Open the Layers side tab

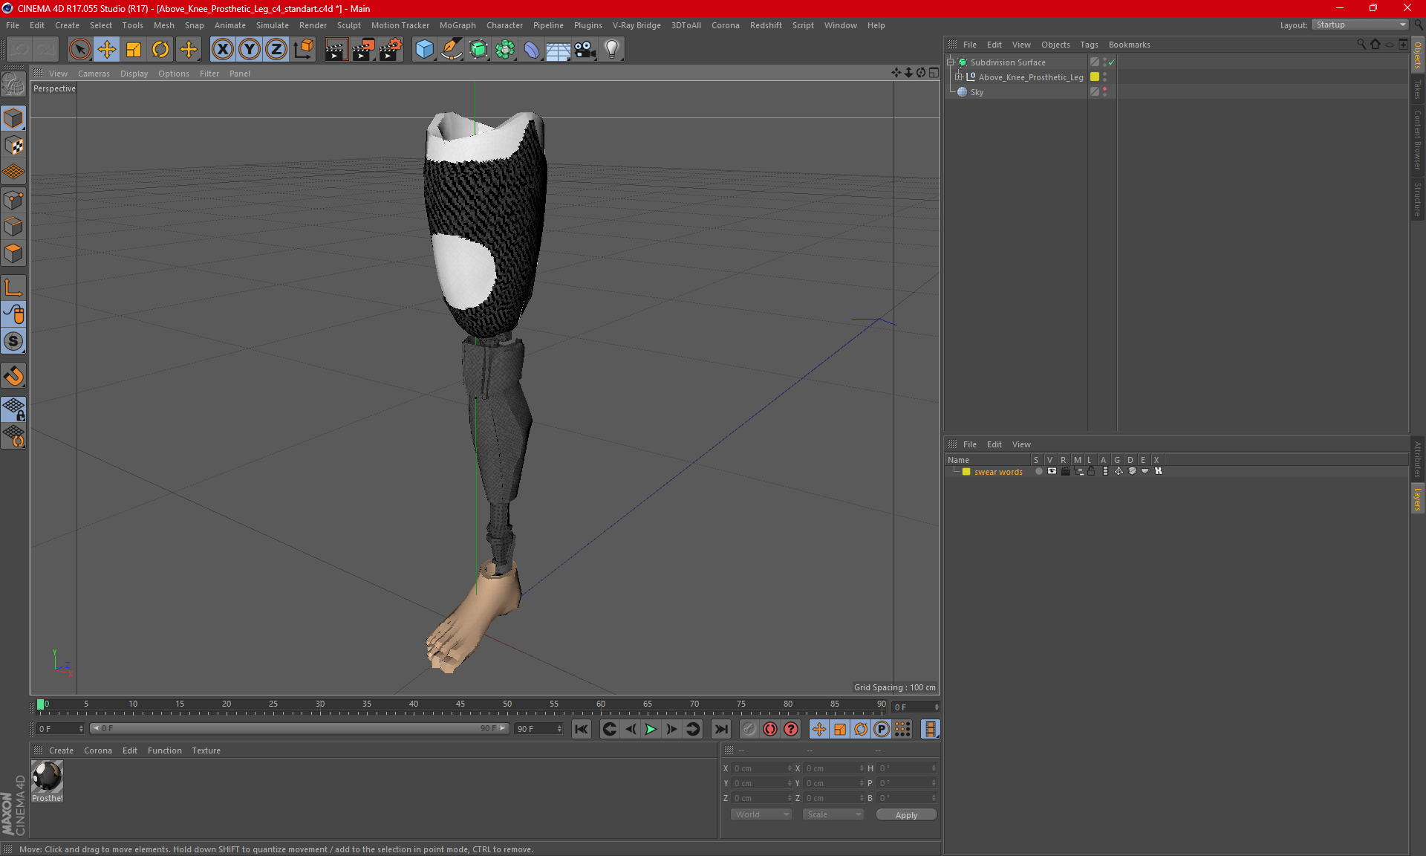[1418, 499]
